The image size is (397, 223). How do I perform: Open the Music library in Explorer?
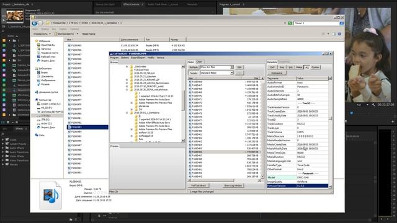click(43, 84)
